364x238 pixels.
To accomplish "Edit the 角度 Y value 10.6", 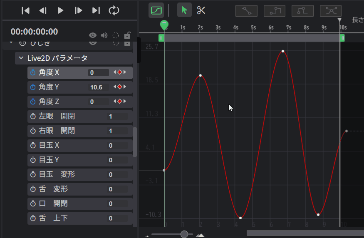I will point(99,87).
